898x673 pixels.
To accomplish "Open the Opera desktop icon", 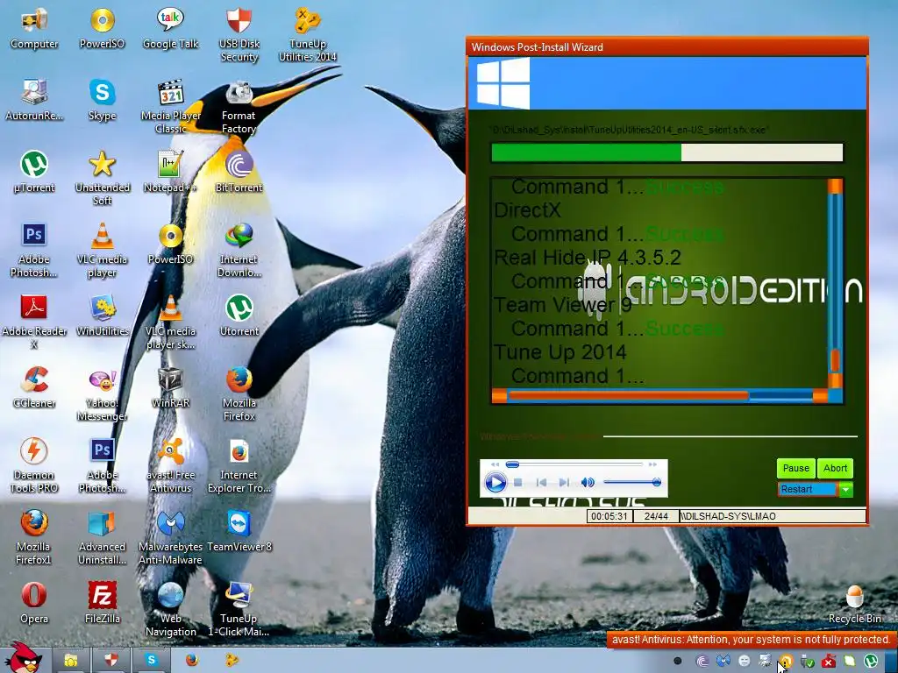I will coord(34,603).
